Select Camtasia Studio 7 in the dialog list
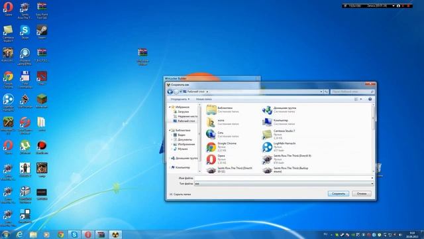Viewport: 424px width, 239px height. coord(279,134)
